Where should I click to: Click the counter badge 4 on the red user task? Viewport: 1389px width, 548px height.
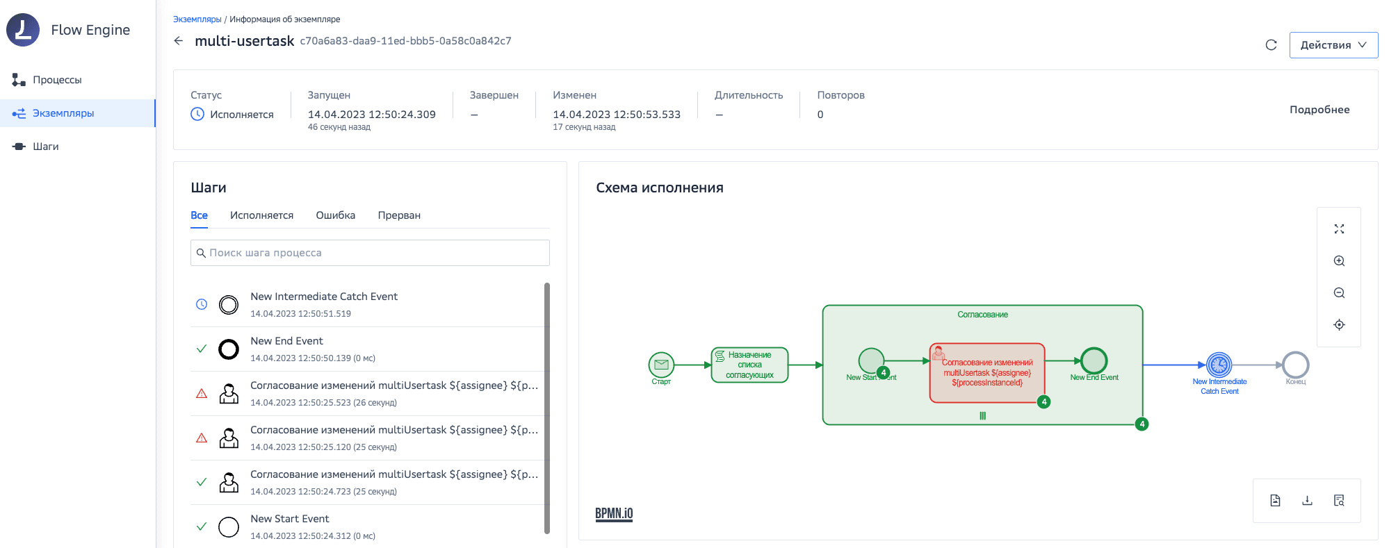pyautogui.click(x=1043, y=402)
